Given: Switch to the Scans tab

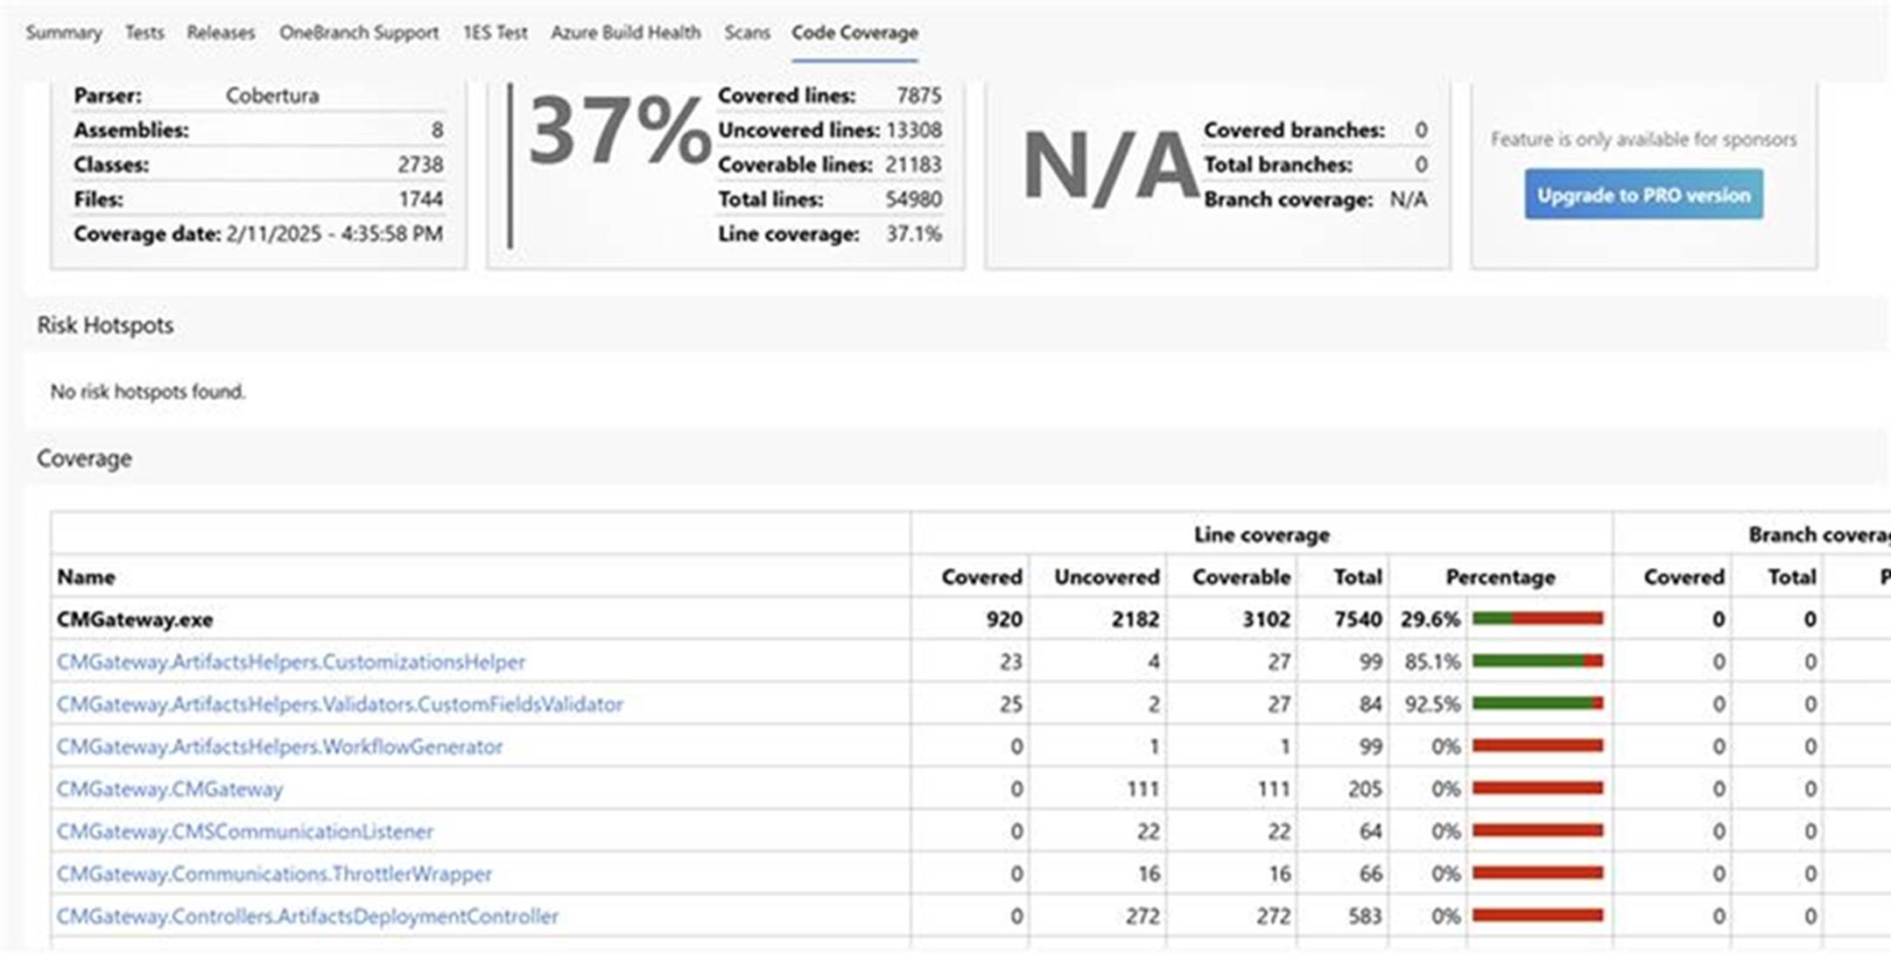Looking at the screenshot, I should [x=746, y=33].
